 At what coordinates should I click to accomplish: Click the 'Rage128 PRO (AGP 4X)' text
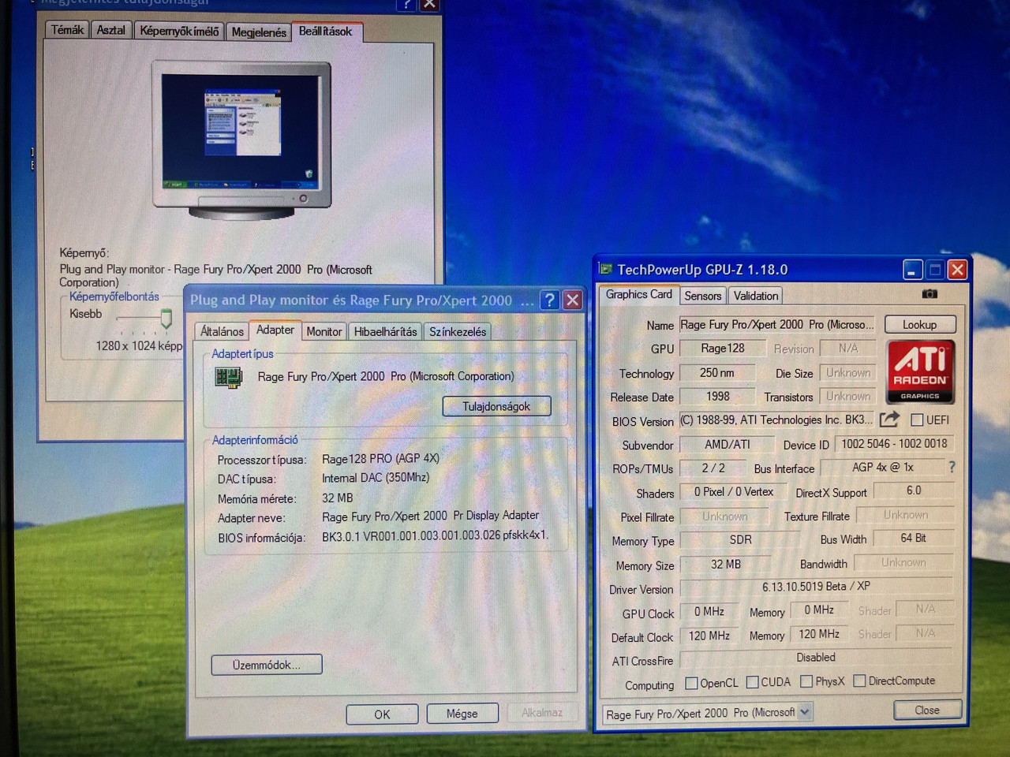point(380,458)
